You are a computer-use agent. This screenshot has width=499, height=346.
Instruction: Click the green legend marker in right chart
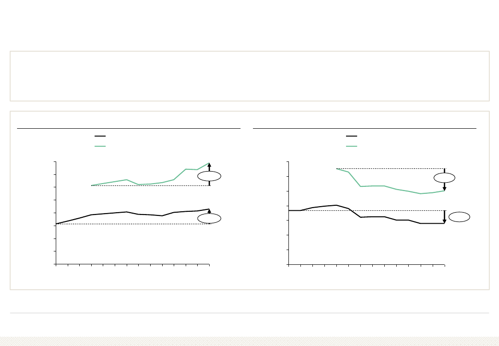(x=352, y=146)
